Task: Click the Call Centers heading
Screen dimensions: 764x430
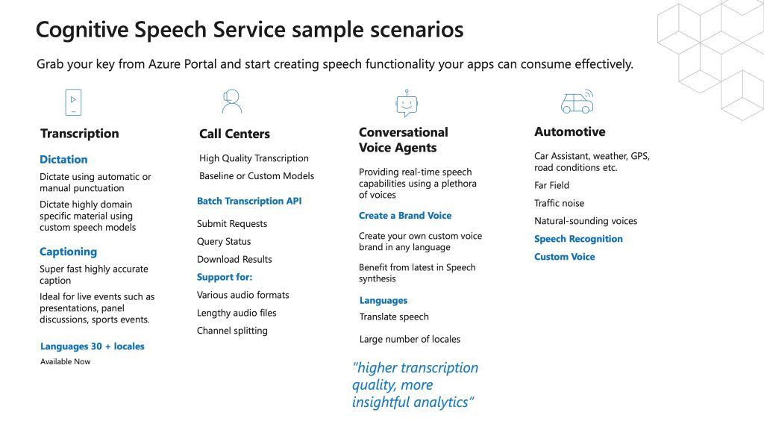Action: (234, 134)
